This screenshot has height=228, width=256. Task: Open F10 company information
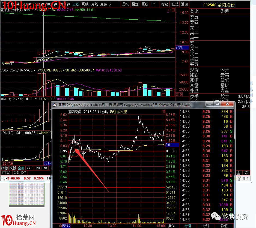pos(155,4)
